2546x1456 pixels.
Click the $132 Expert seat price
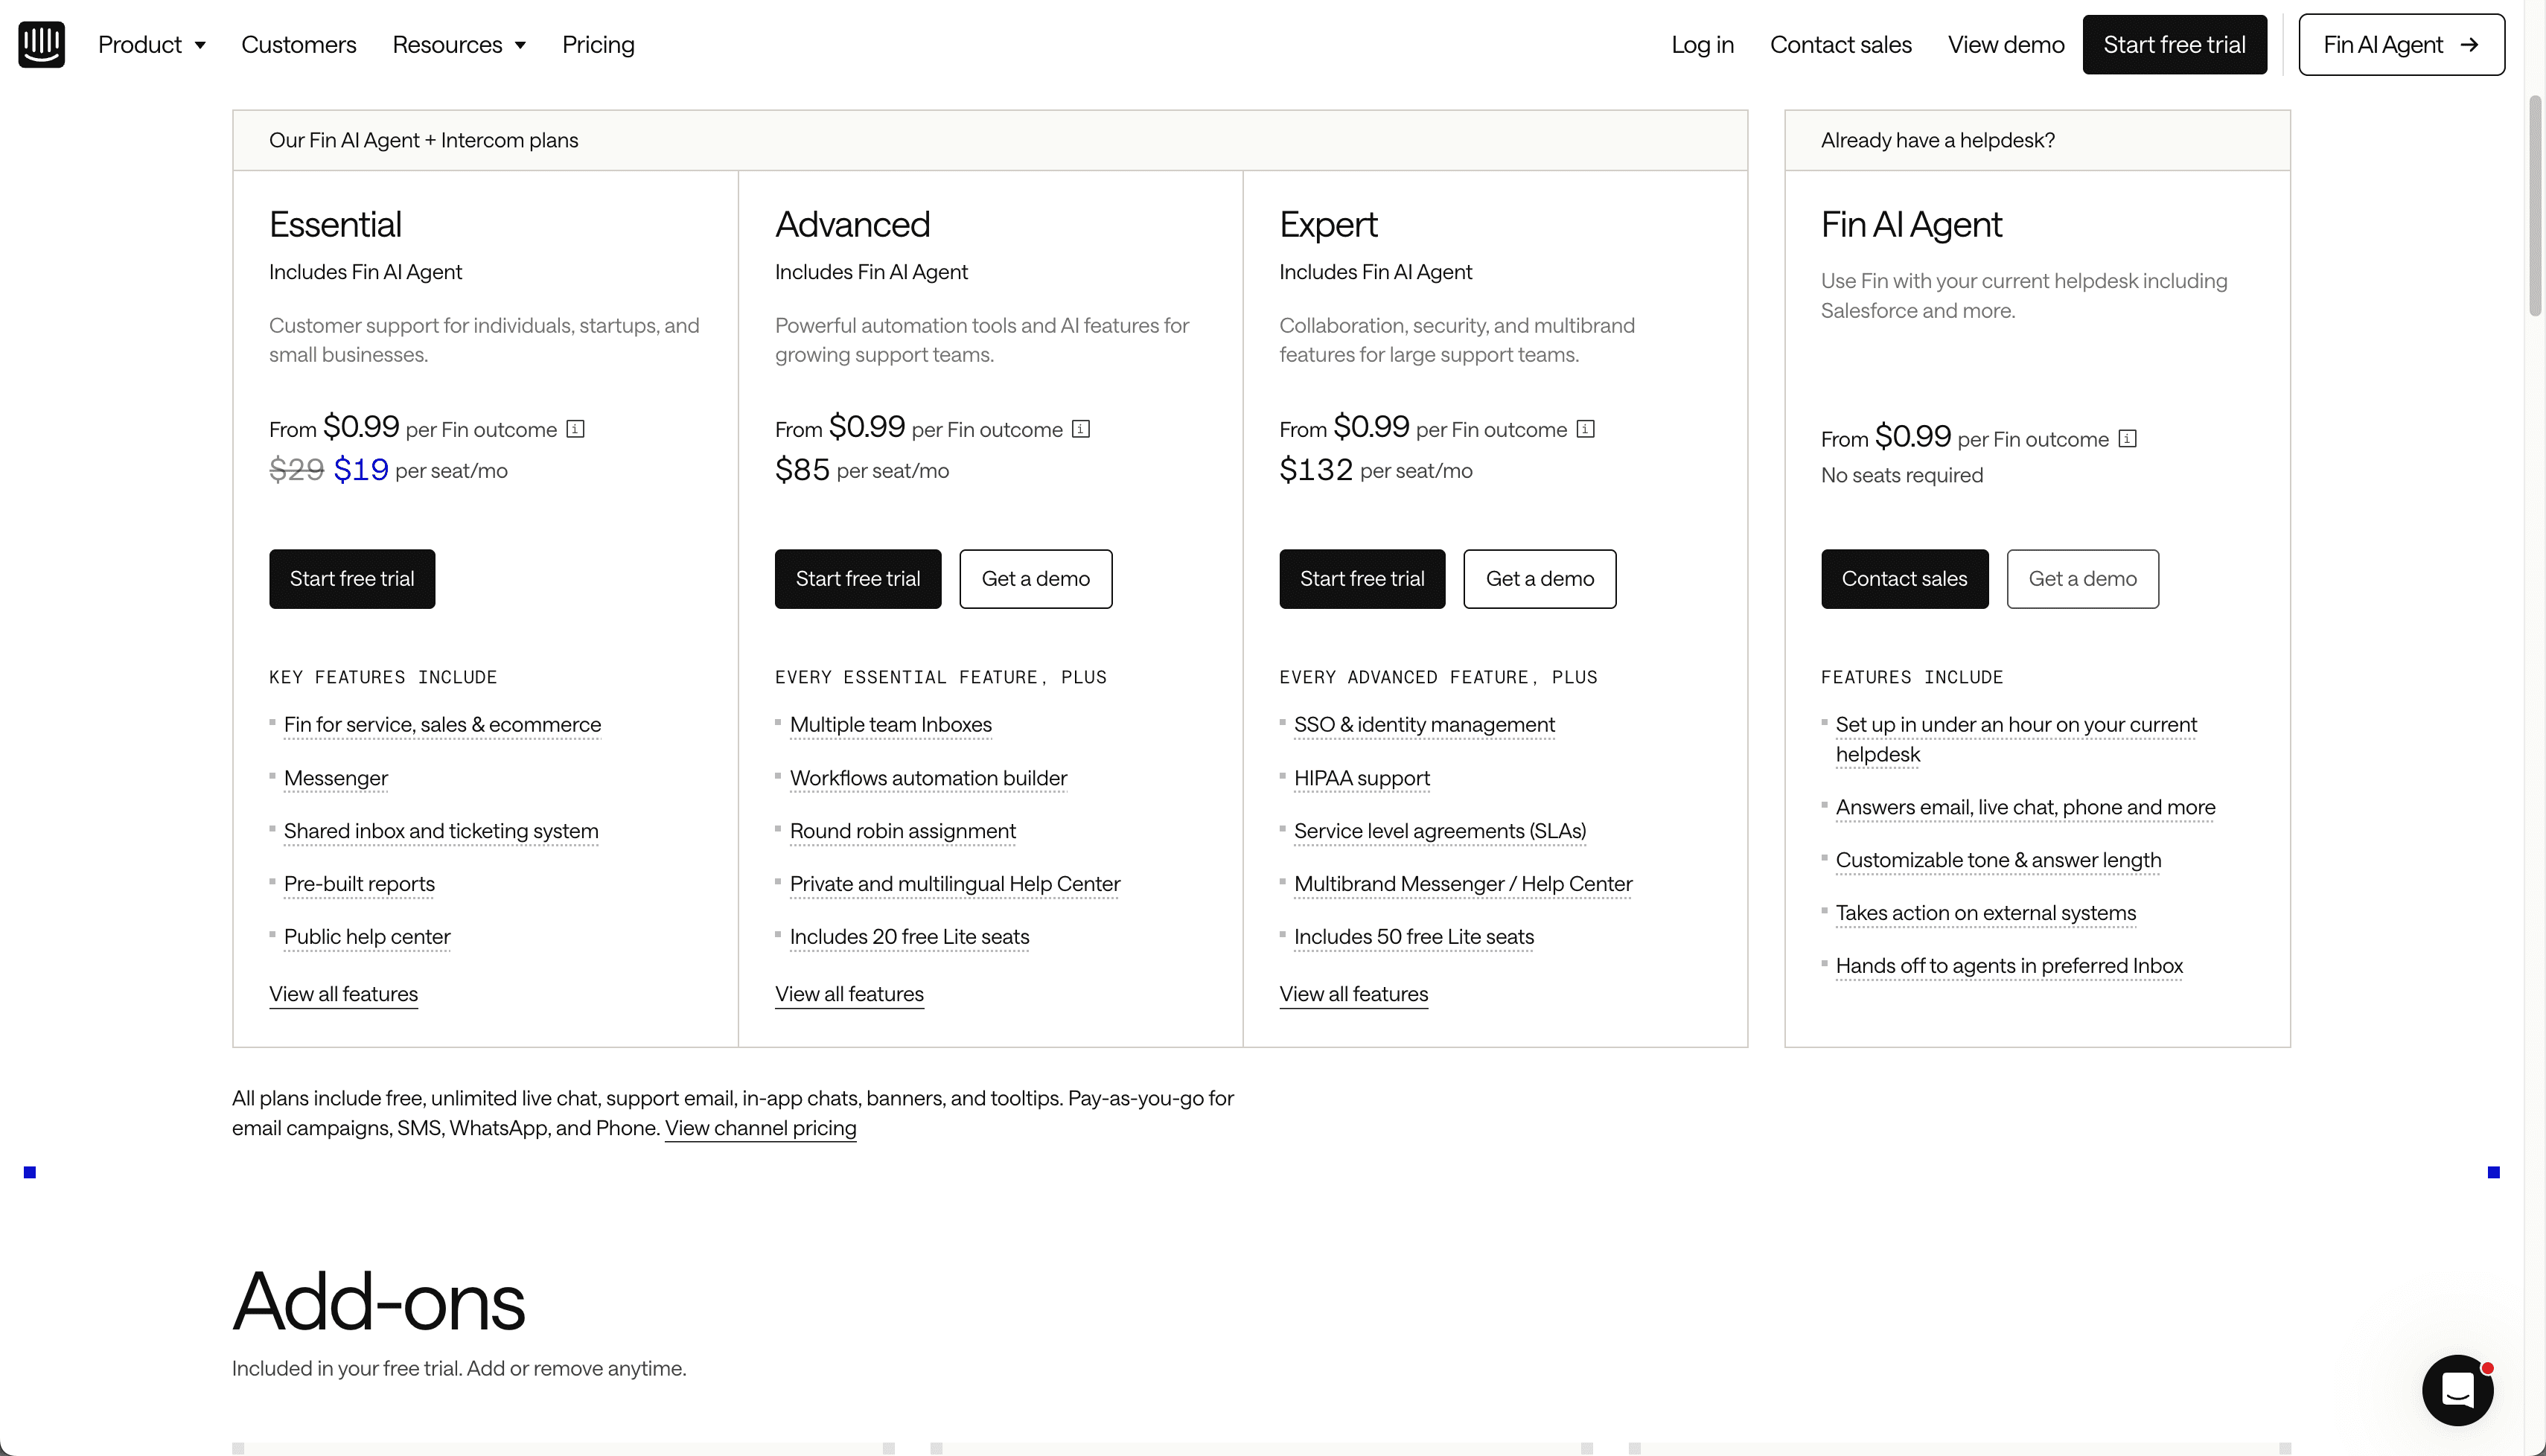(1316, 469)
